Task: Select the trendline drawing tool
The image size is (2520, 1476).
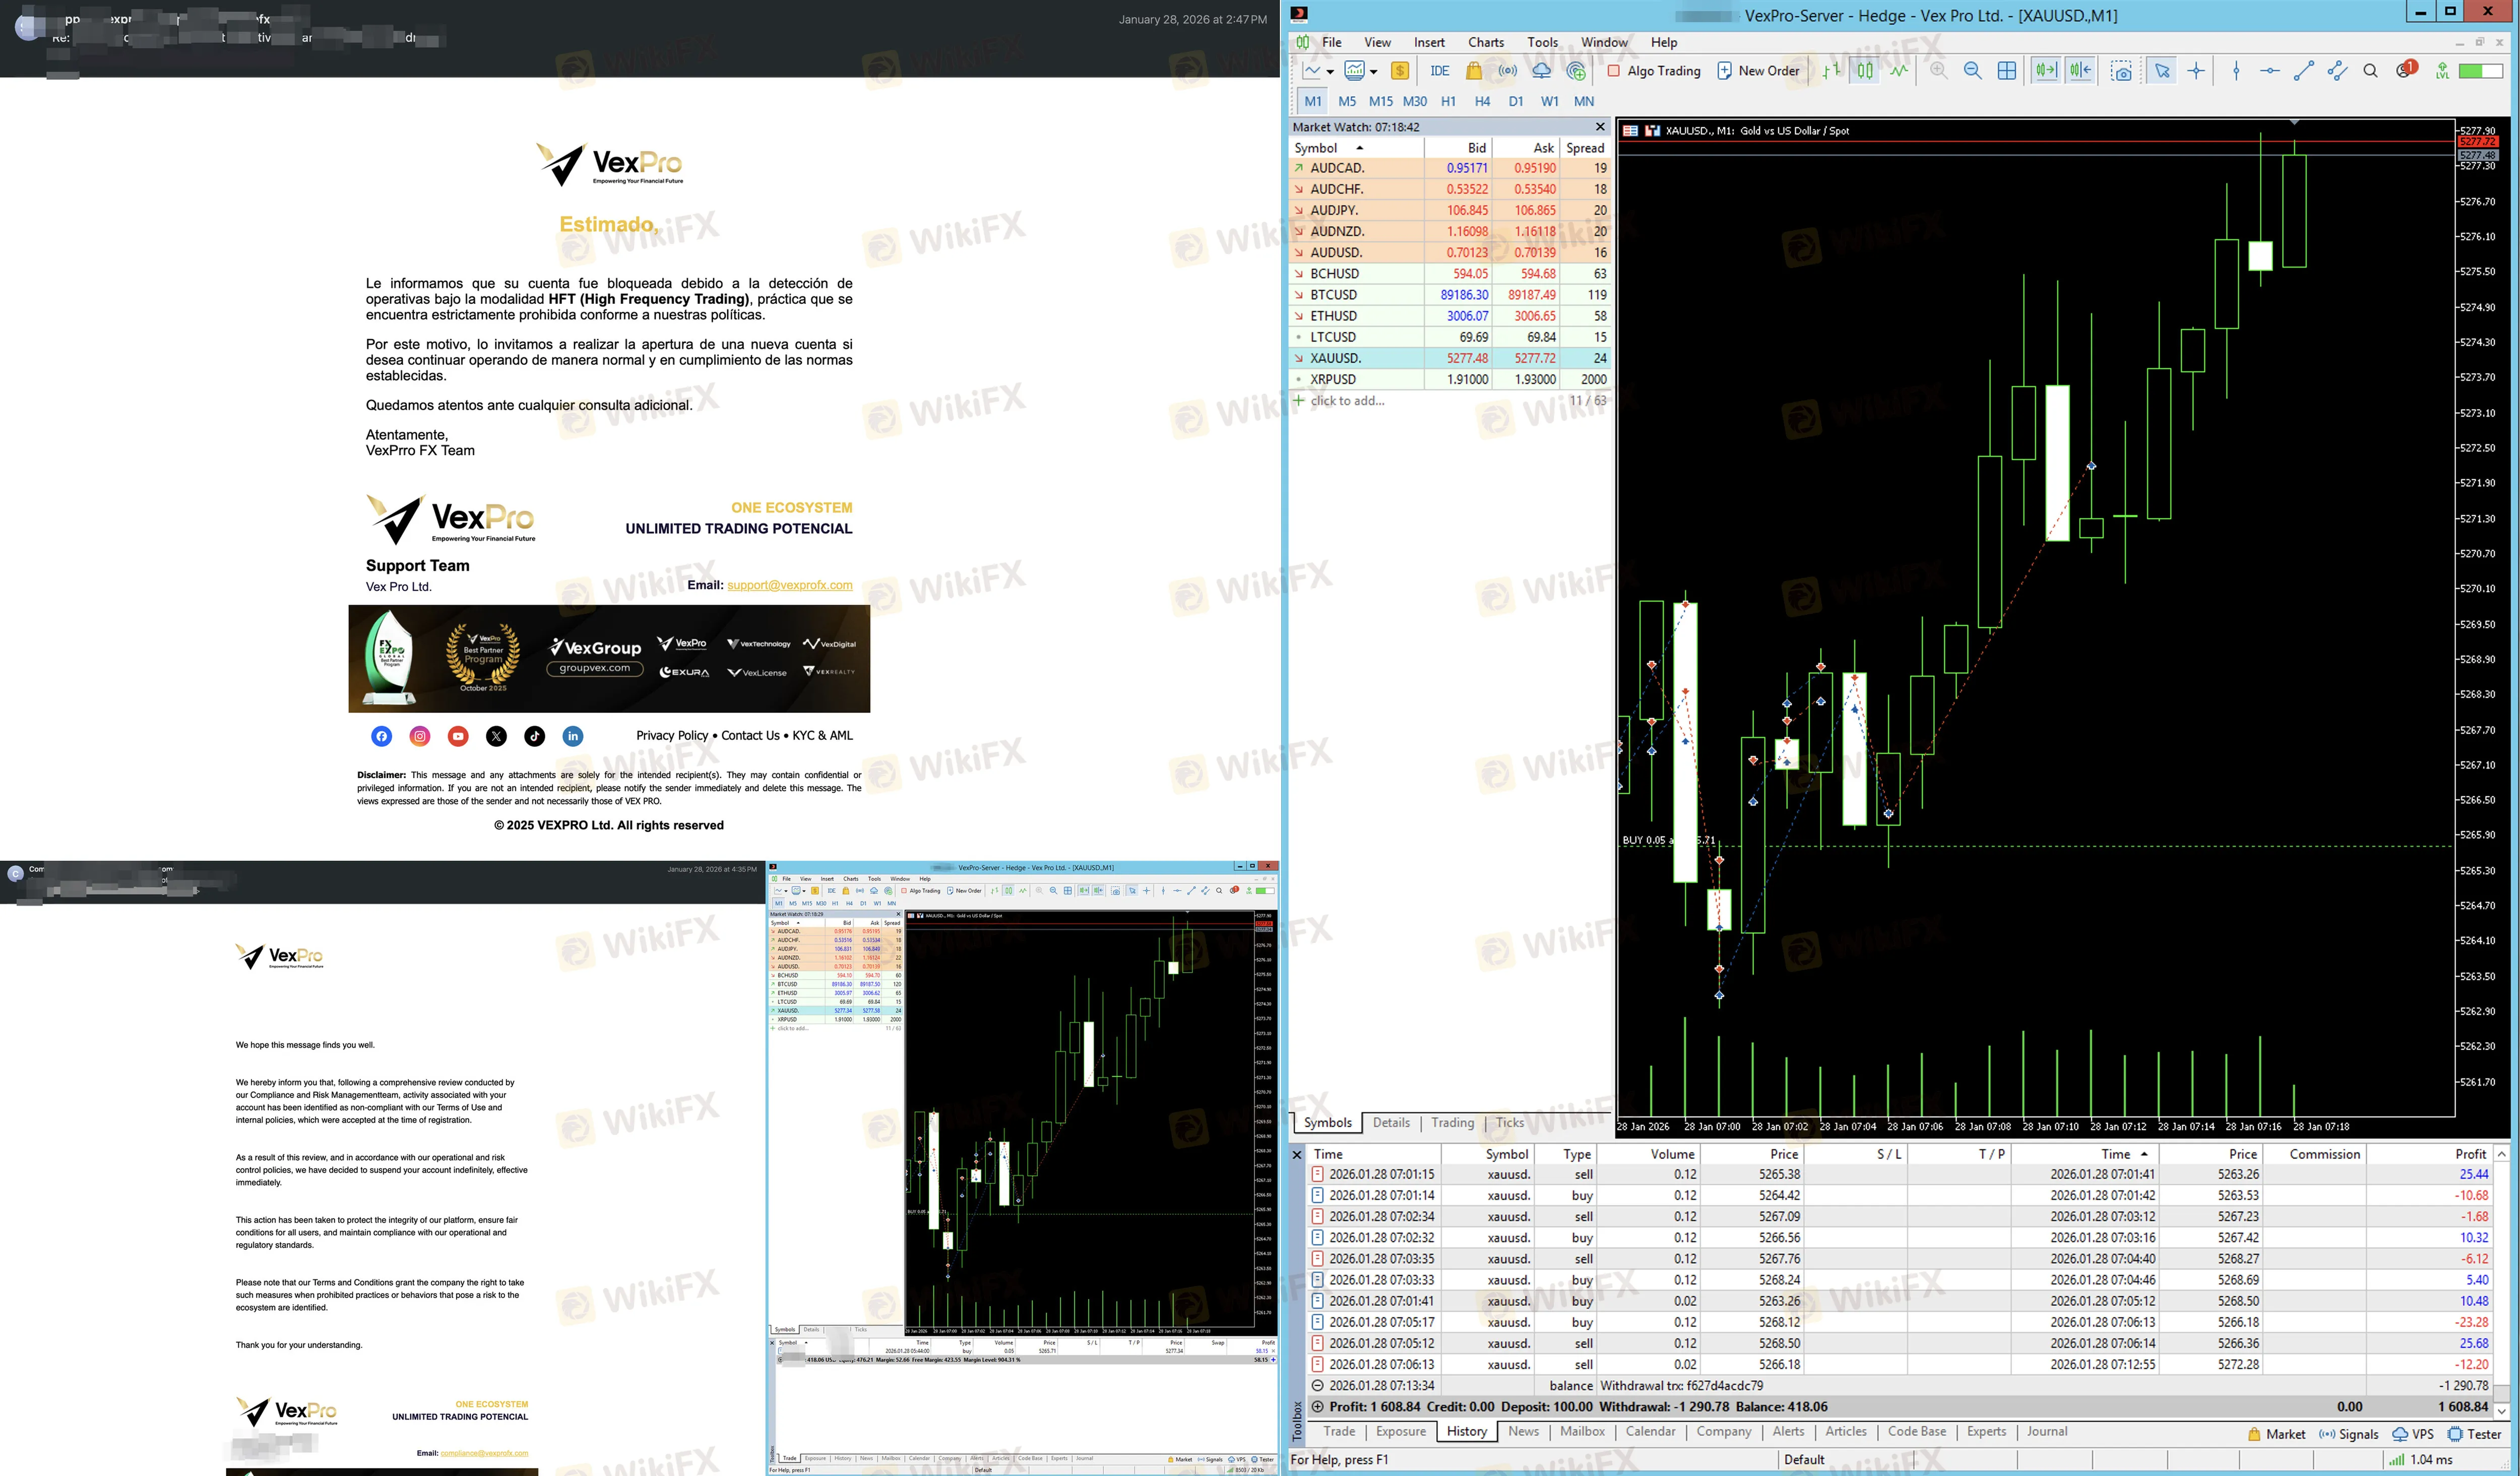Action: coord(2303,71)
